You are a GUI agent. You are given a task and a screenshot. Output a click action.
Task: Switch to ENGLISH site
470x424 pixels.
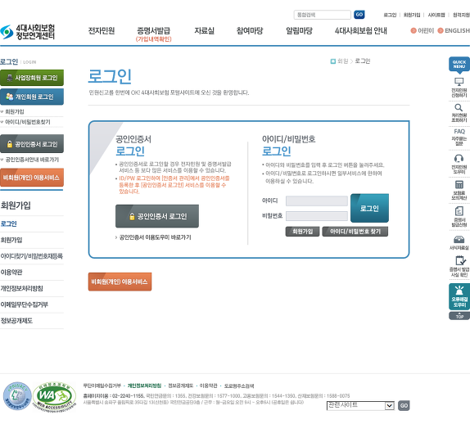click(x=454, y=30)
